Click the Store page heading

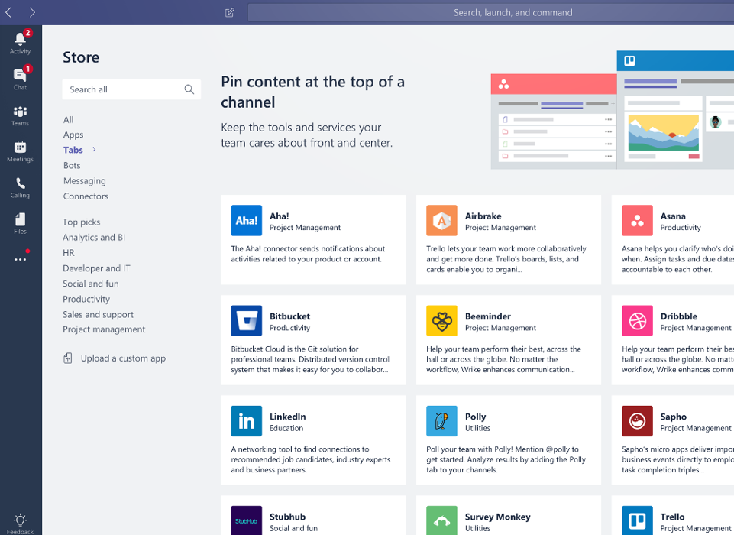(81, 57)
